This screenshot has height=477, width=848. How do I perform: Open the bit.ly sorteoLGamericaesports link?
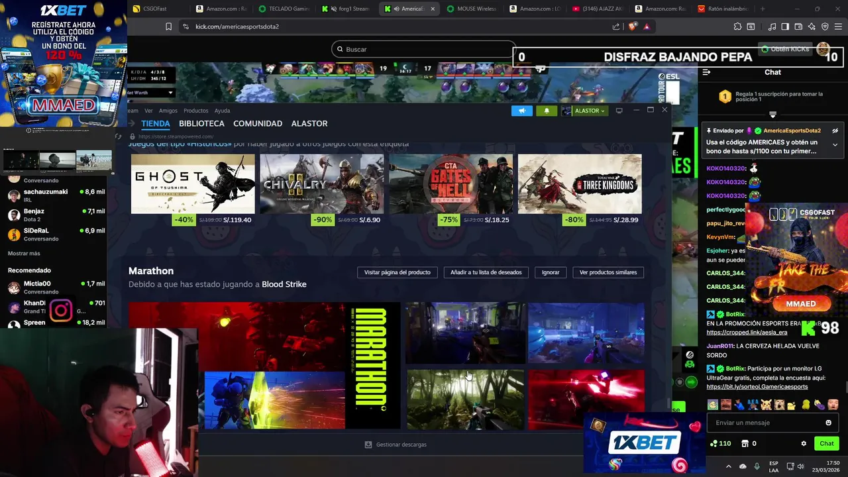(x=757, y=387)
